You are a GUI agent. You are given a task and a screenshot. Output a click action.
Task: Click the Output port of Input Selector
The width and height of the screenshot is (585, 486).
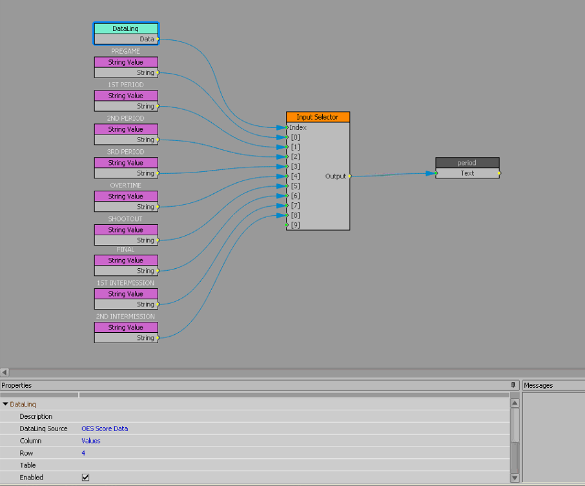click(x=349, y=176)
